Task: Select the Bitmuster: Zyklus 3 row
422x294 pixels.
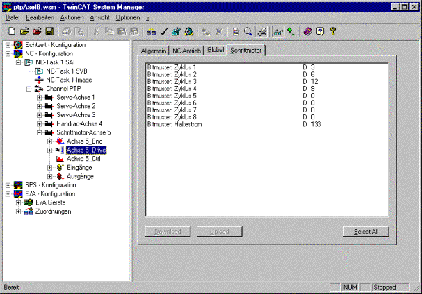Action: pyautogui.click(x=266, y=81)
